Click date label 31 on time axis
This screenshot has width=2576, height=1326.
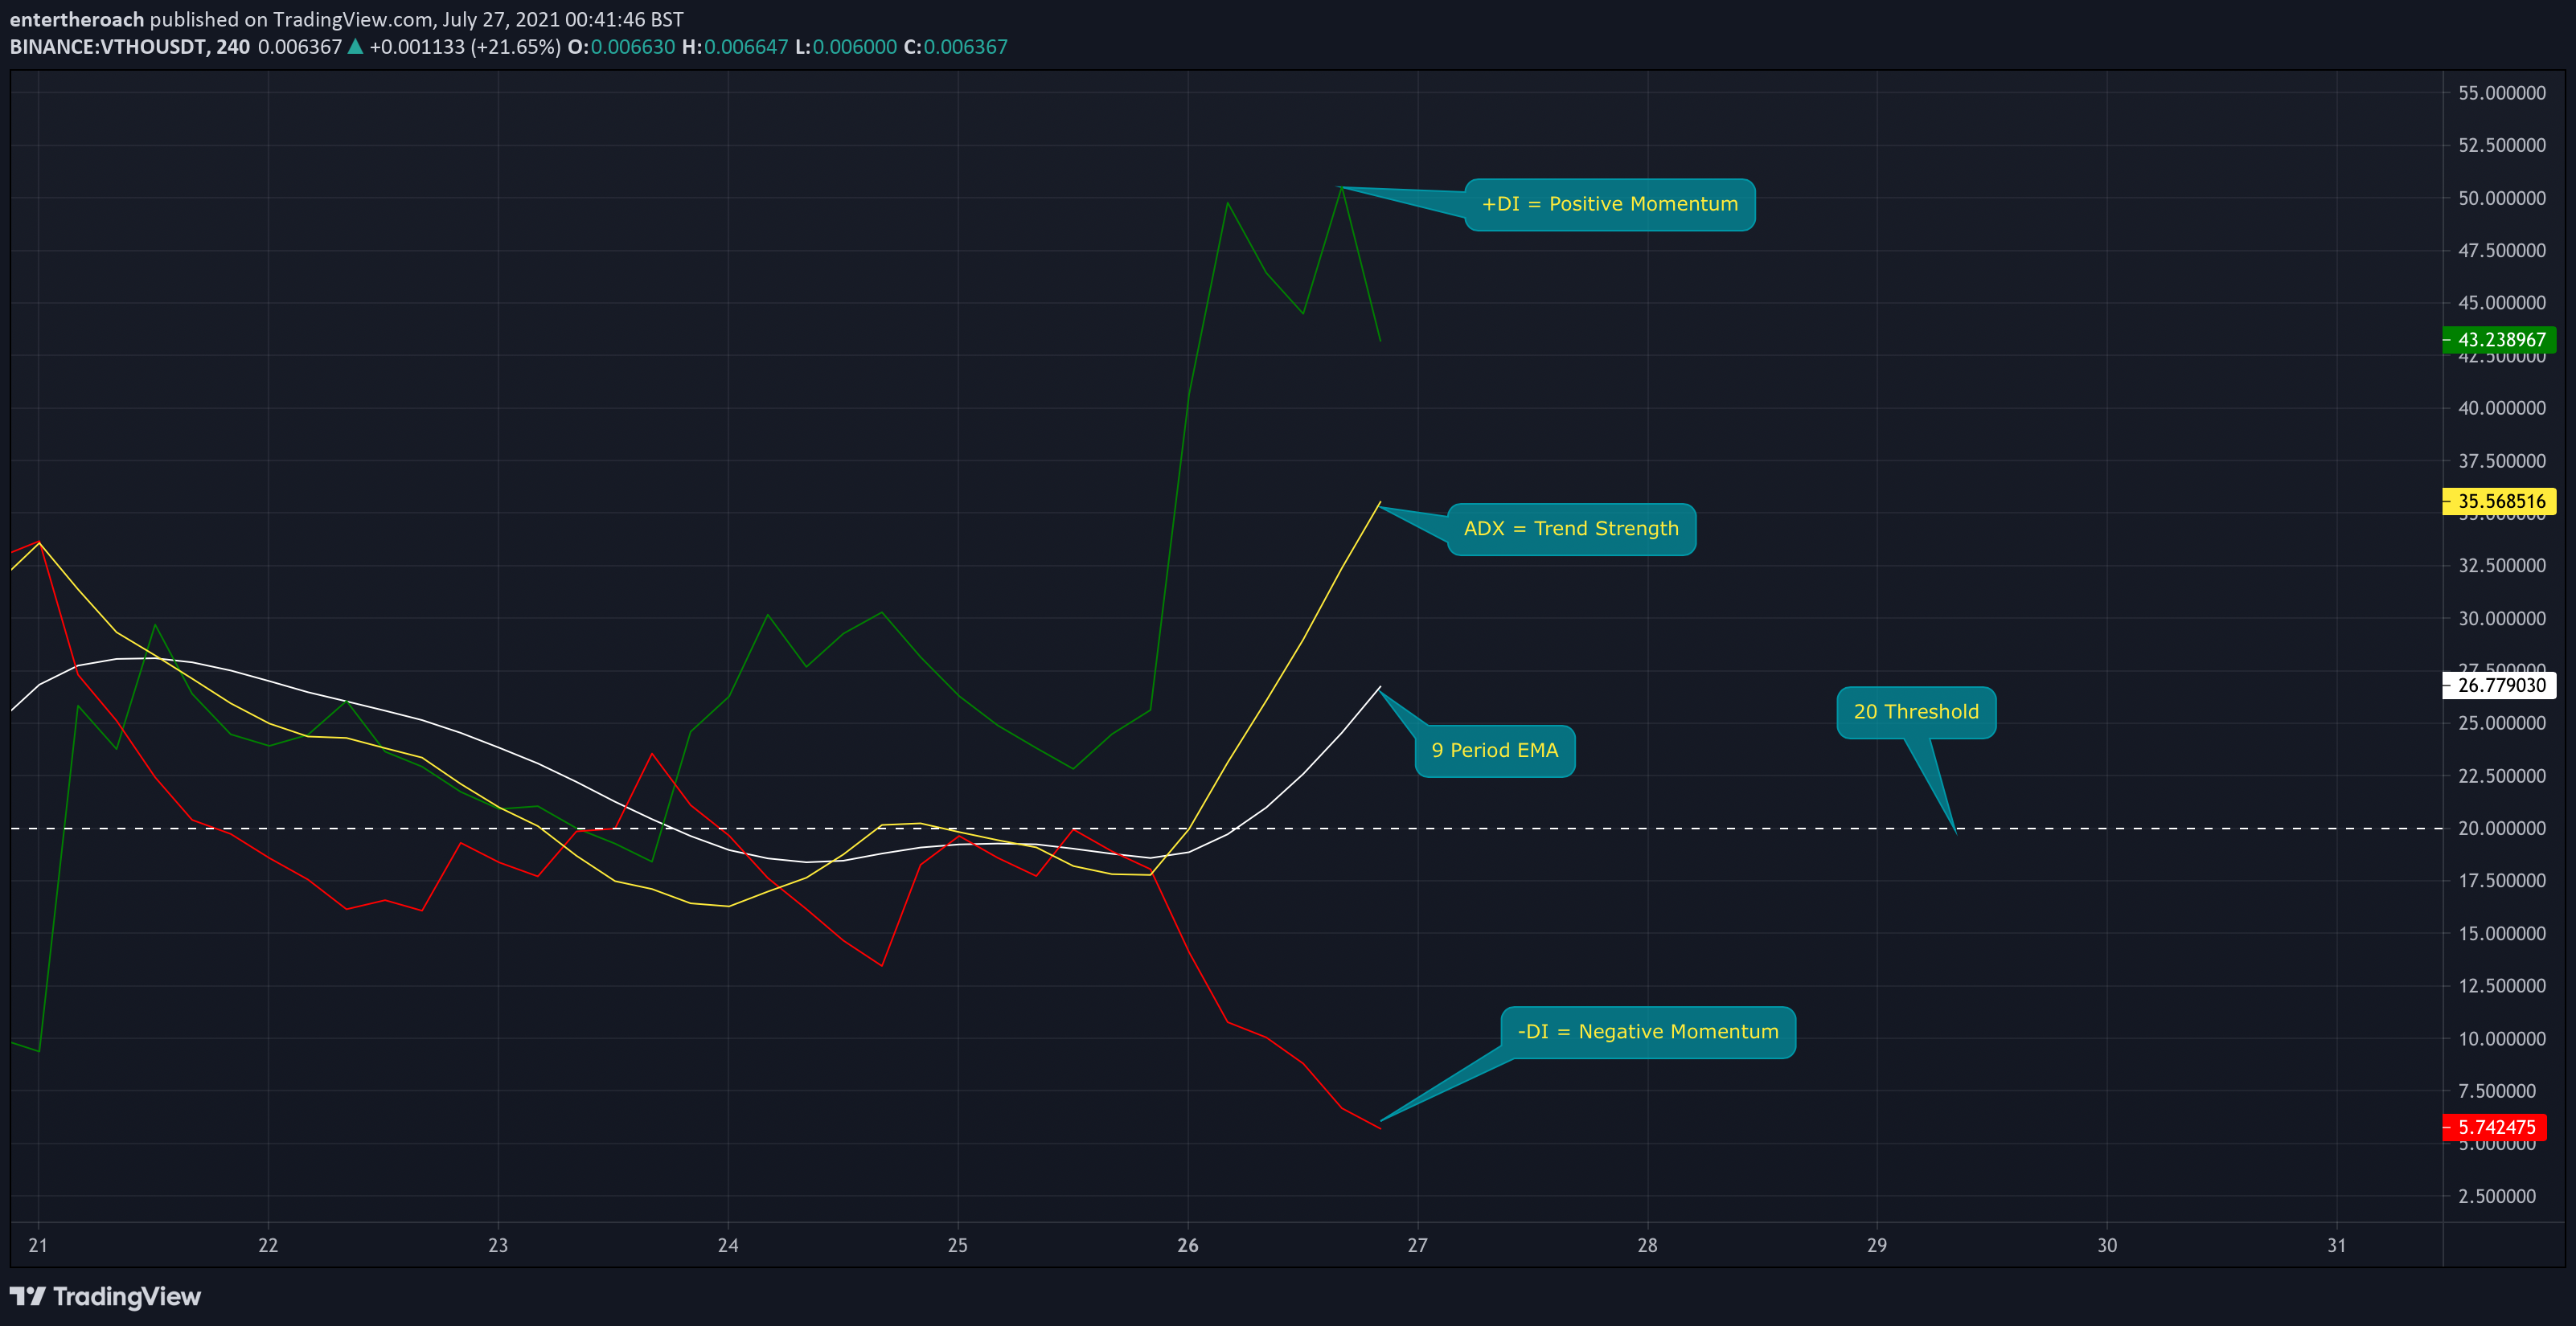point(2337,1245)
